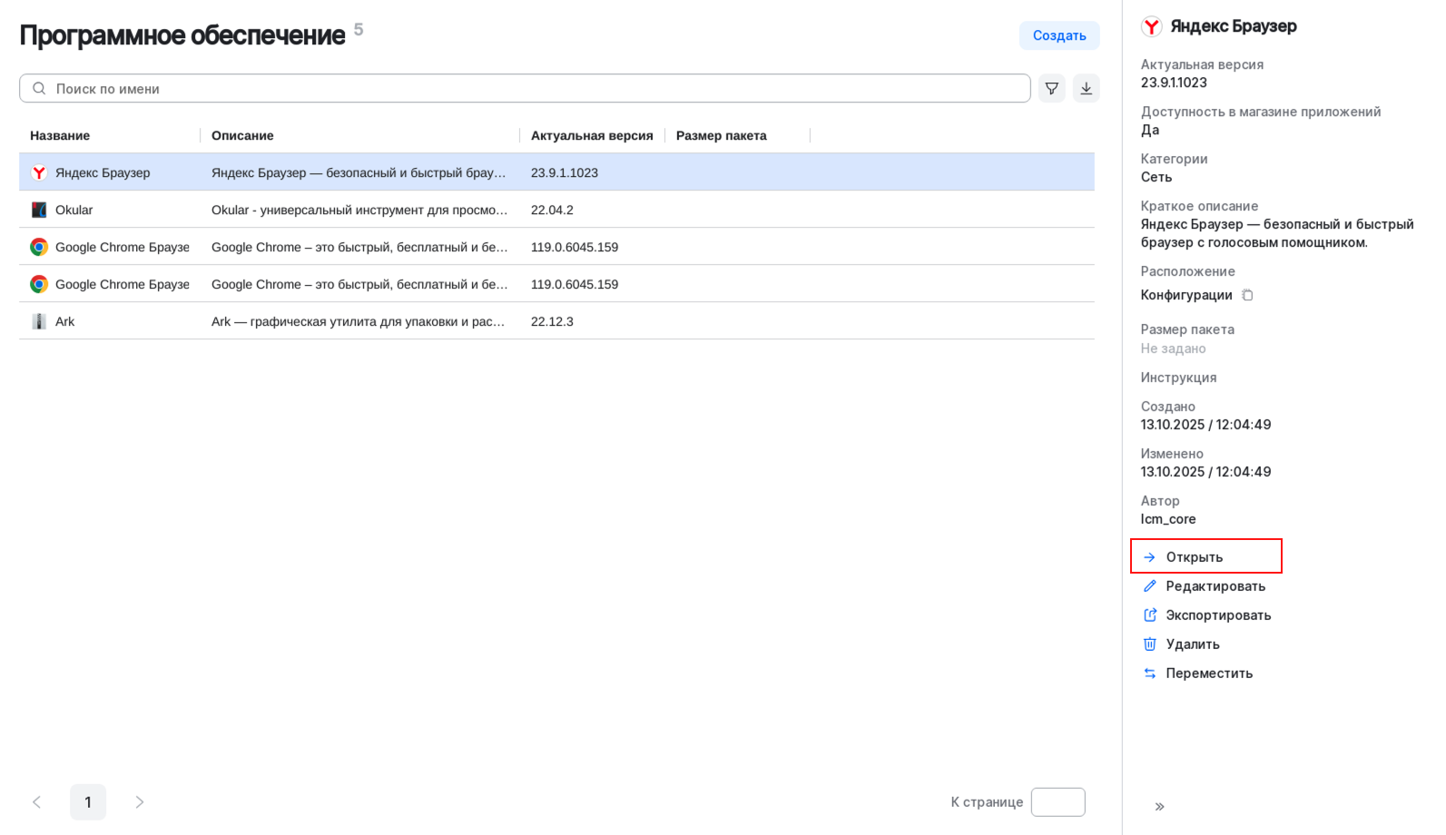Viewport: 1446px width, 835px height.
Task: Click version 22.12.3 cell
Action: pos(552,321)
